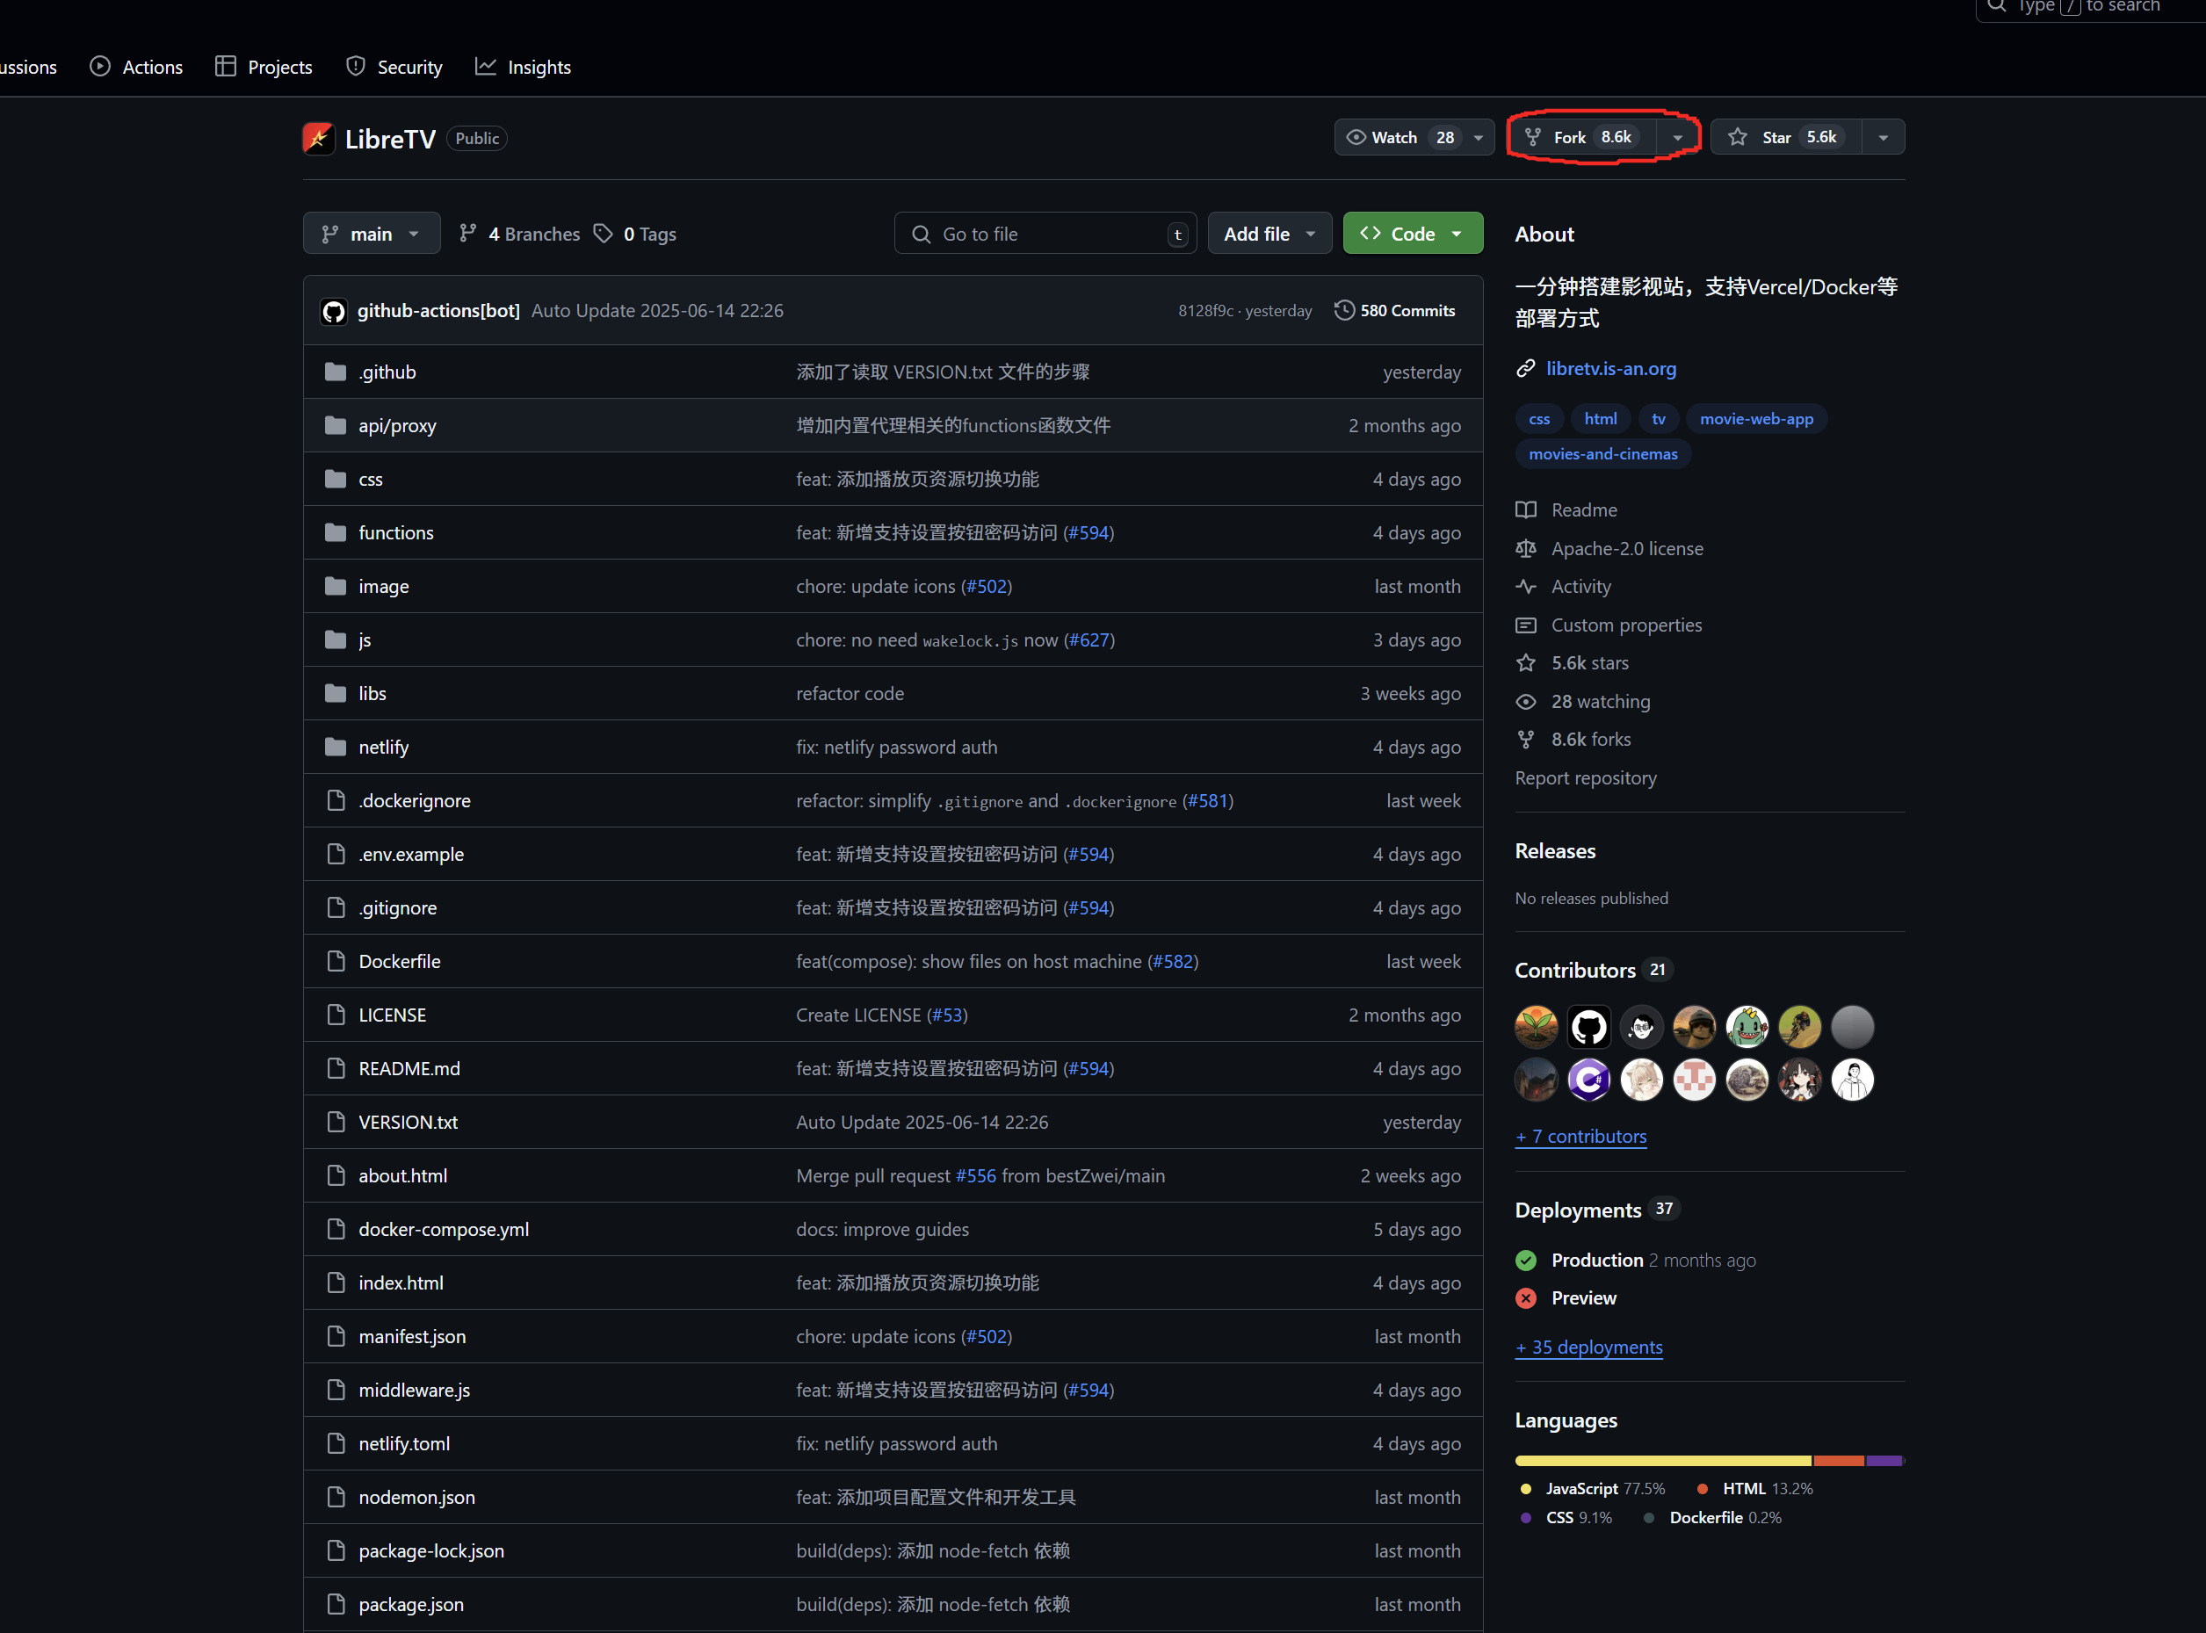Open the Security tab

click(x=394, y=68)
